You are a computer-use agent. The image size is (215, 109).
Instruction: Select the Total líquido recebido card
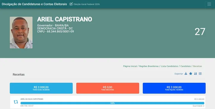pos(174,88)
